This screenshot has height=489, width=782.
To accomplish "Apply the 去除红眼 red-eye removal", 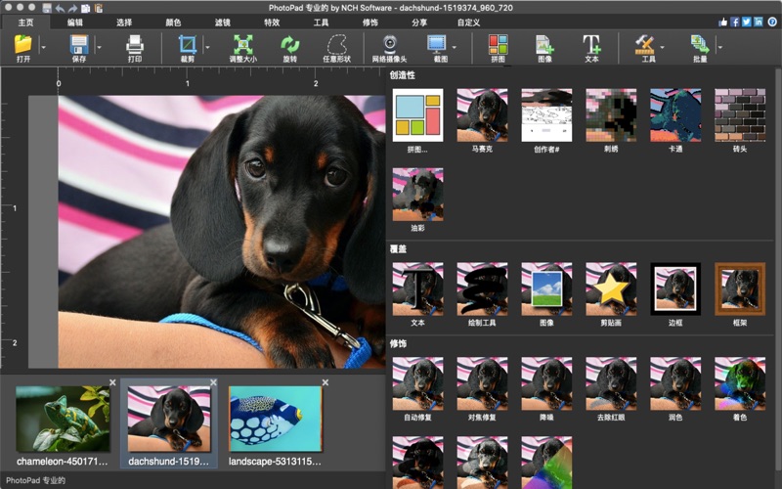I will 611,382.
